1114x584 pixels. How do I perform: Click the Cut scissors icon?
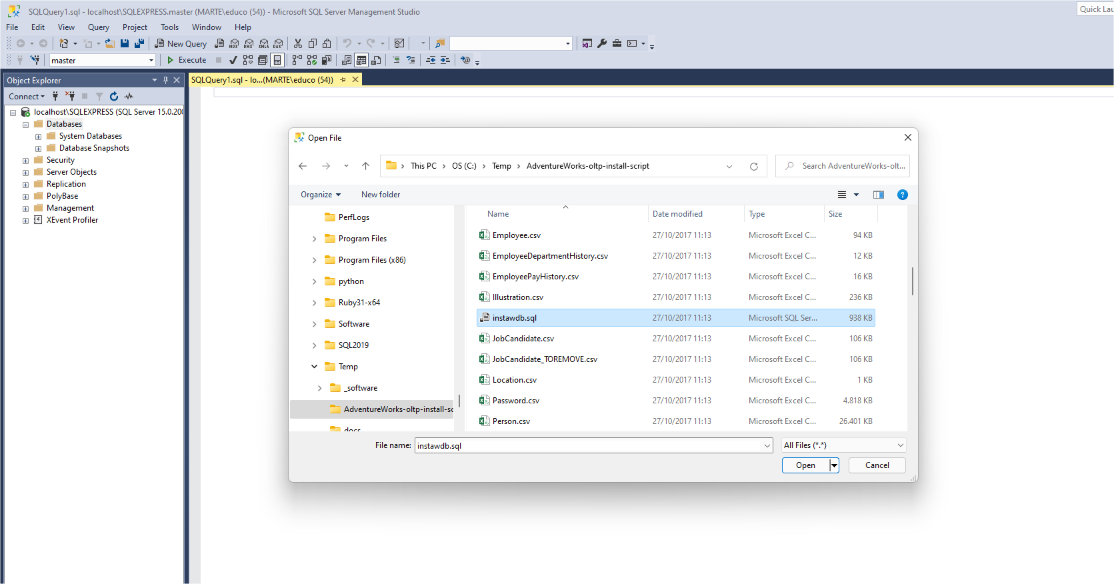click(298, 43)
